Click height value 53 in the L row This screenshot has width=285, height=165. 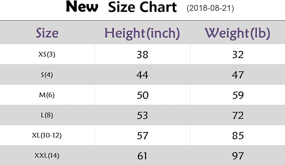pos(142,115)
